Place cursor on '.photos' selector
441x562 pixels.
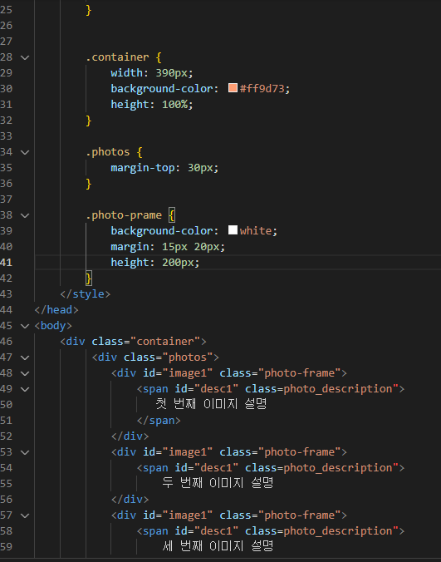[x=108, y=152]
